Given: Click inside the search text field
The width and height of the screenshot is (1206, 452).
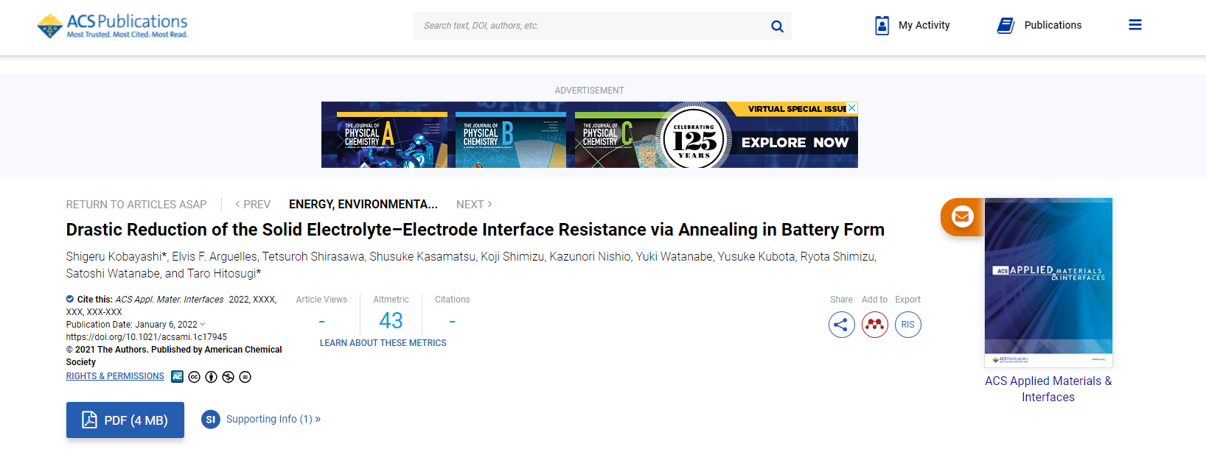Looking at the screenshot, I should coord(590,26).
